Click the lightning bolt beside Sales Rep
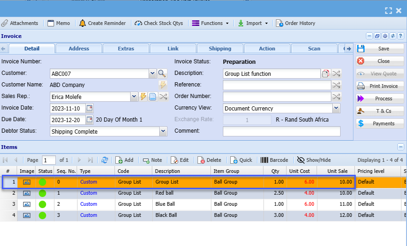Viewport: 407px width, 246px height. pos(144,97)
